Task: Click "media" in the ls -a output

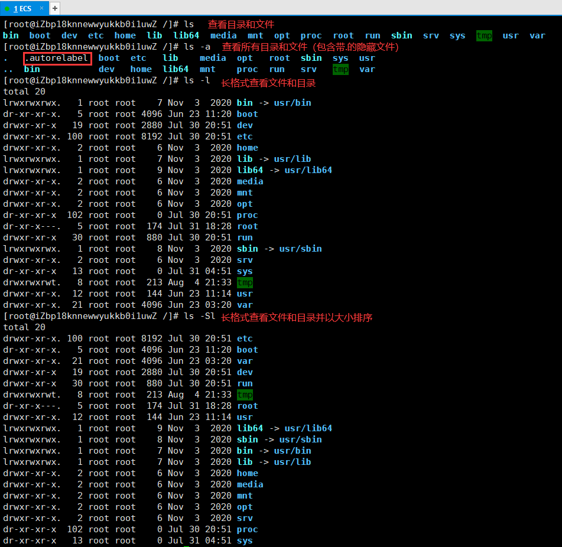Action: coord(213,58)
